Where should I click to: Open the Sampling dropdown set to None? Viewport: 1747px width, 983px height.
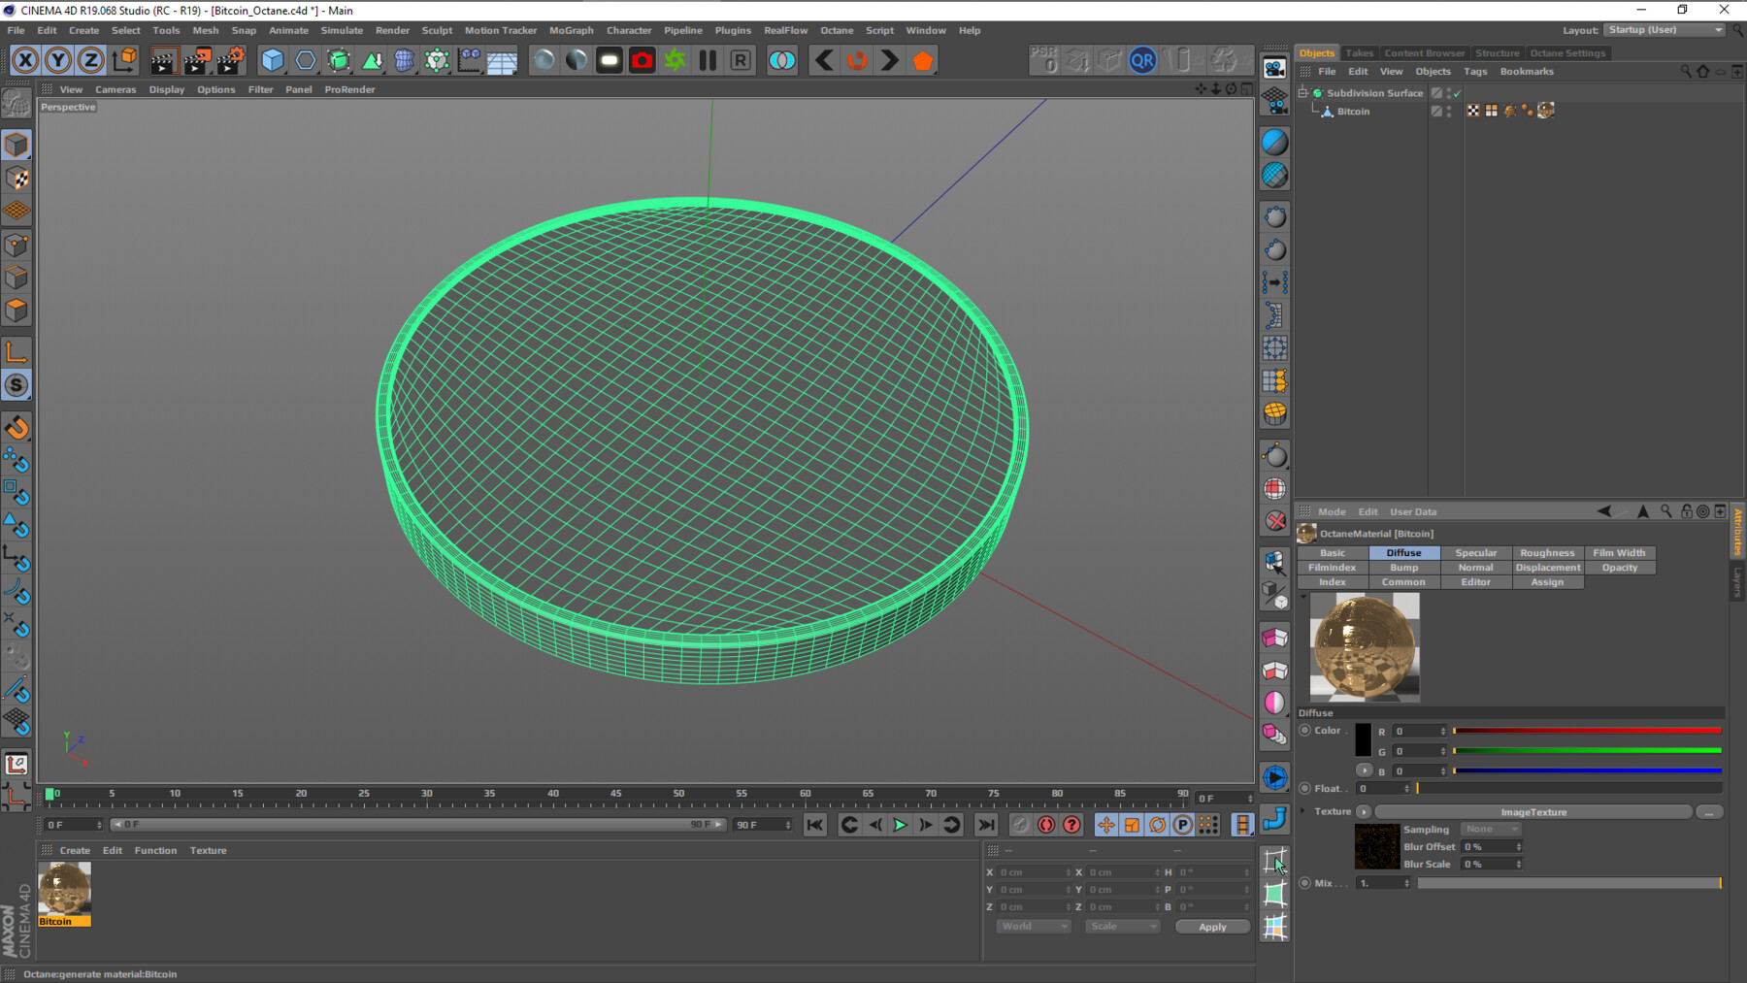1490,830
